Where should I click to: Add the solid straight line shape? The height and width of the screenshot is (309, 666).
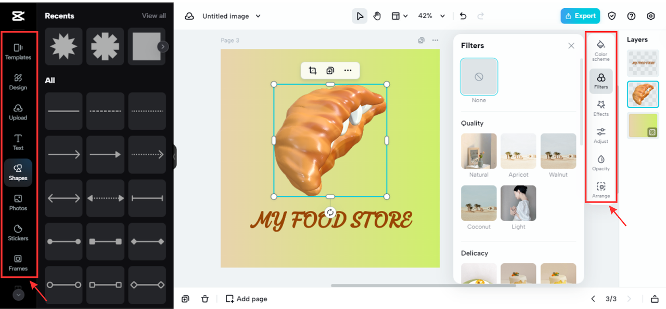[x=63, y=111]
